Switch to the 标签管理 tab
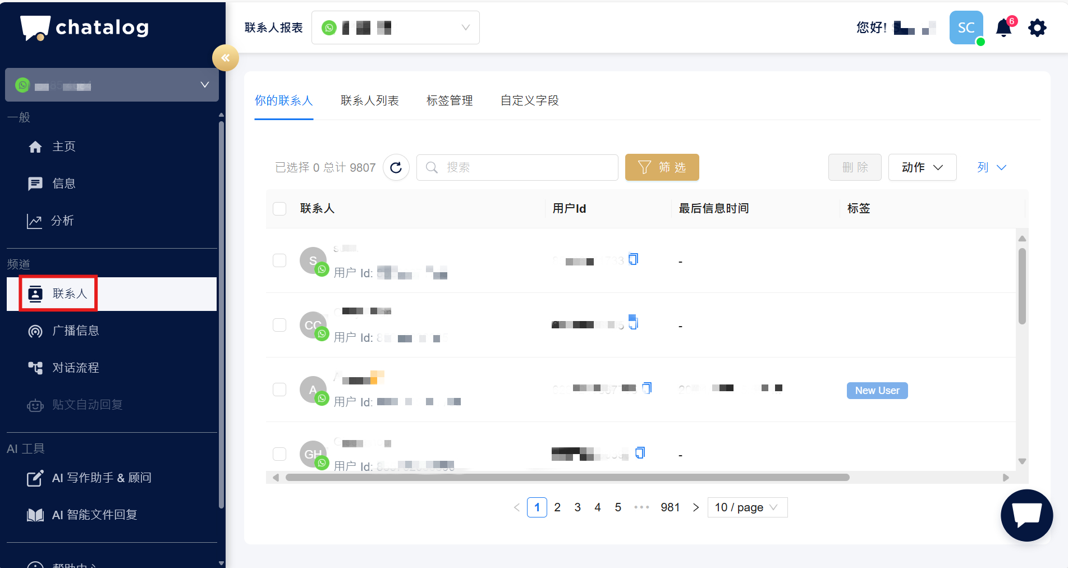This screenshot has width=1068, height=568. pos(450,100)
